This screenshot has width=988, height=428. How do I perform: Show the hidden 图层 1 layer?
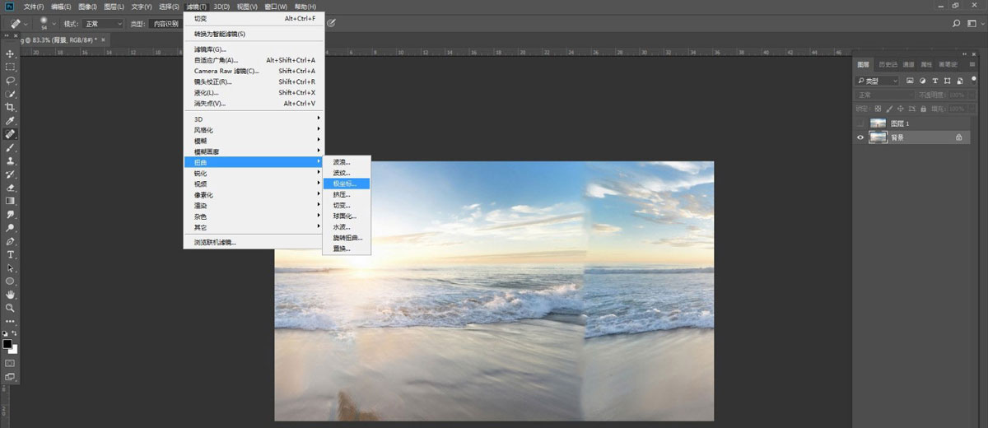(860, 123)
